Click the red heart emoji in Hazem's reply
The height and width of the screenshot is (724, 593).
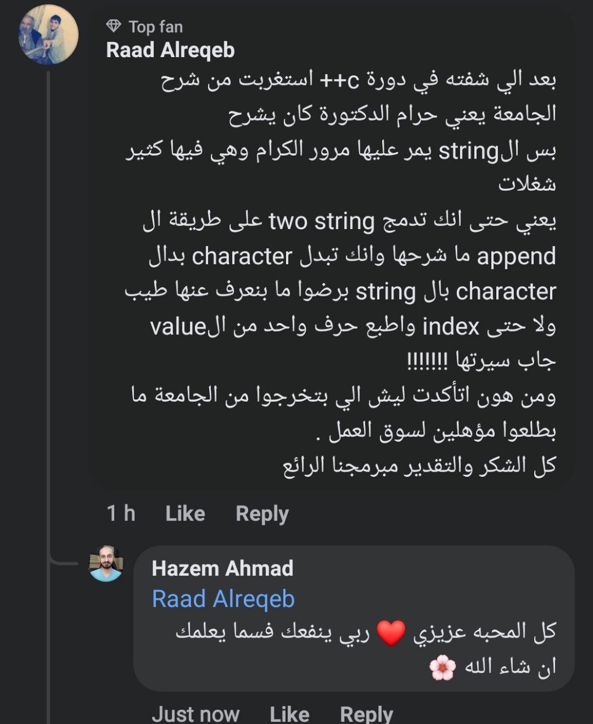point(391,633)
